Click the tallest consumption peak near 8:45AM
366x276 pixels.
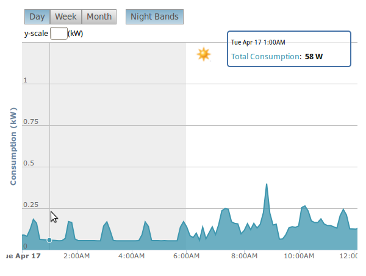[267, 184]
